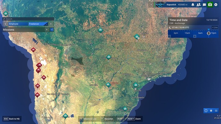The image size is (221, 124).
Task: Click the Kapustick profile emblem
Action: (x=160, y=5)
